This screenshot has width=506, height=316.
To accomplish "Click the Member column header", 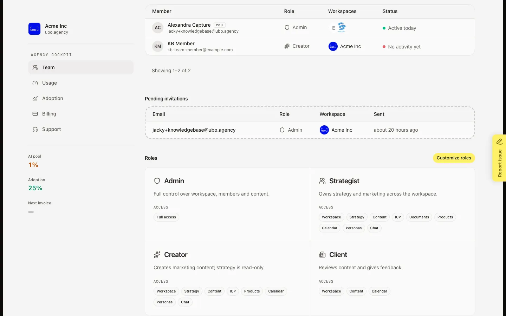I will (x=162, y=11).
